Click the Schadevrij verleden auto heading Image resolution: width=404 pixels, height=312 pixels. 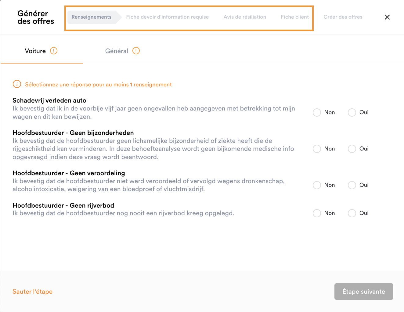click(49, 100)
